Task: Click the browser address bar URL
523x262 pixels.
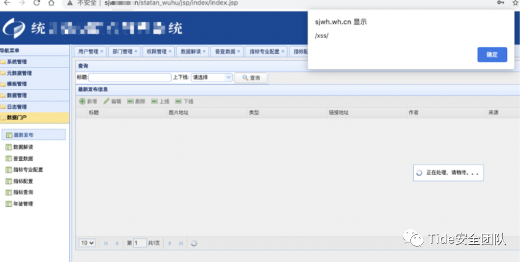Action: (171, 3)
